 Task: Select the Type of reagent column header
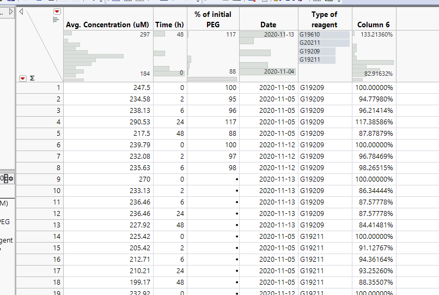pos(324,20)
